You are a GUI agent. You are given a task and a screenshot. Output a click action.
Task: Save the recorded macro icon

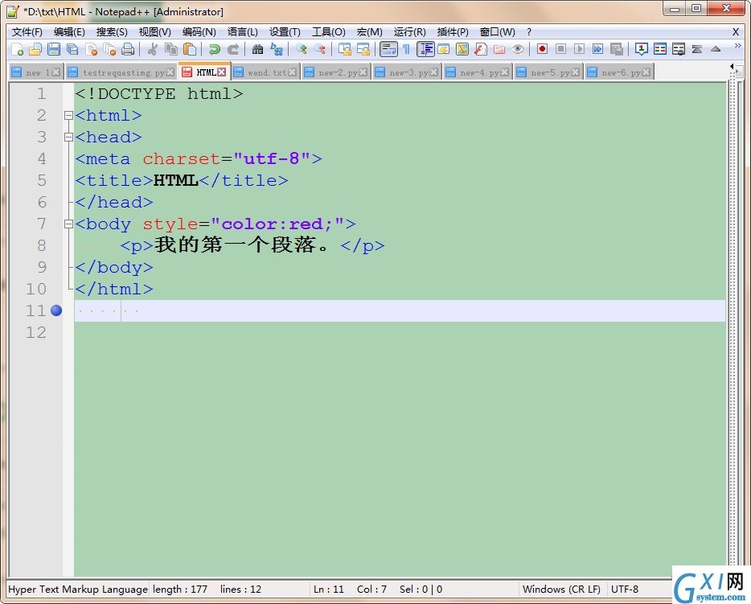[x=617, y=49]
